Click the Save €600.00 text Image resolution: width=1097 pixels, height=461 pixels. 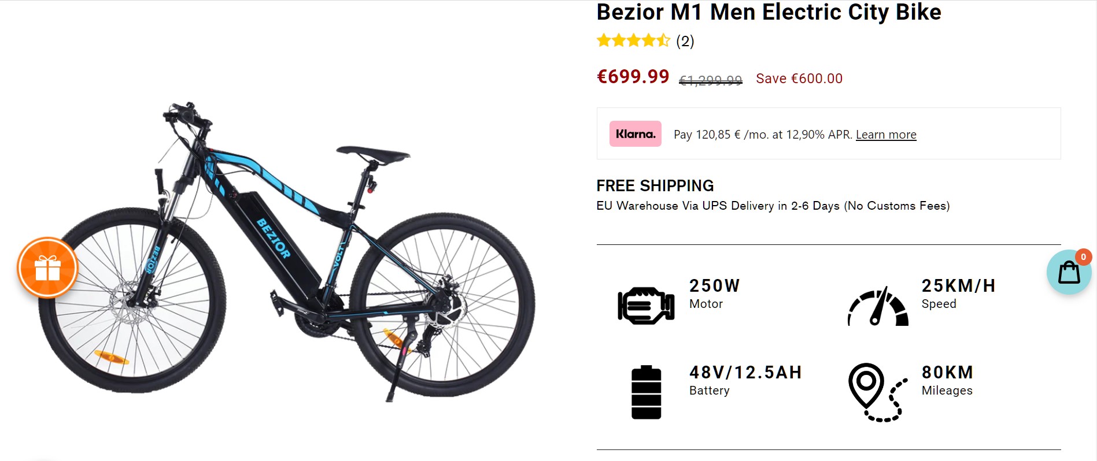click(799, 79)
